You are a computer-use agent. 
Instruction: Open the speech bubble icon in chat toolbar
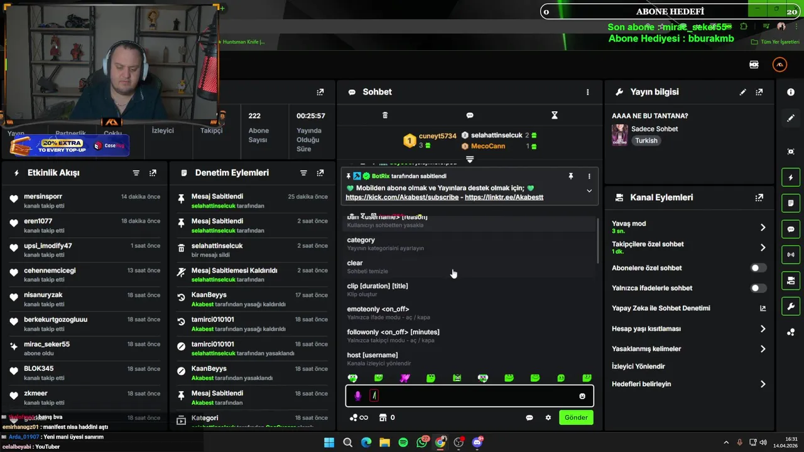[x=470, y=116]
